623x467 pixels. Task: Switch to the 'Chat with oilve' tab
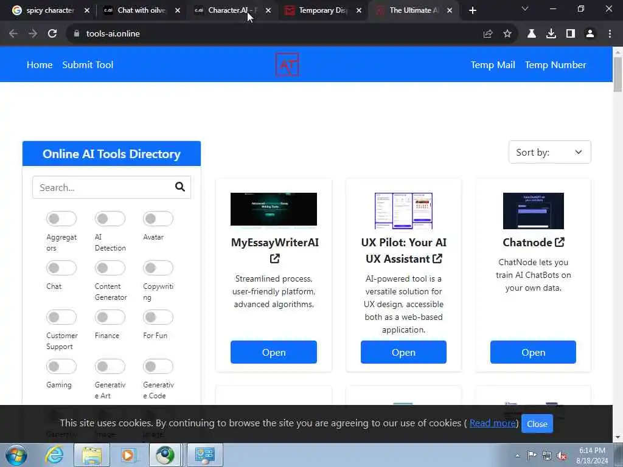pos(141,11)
